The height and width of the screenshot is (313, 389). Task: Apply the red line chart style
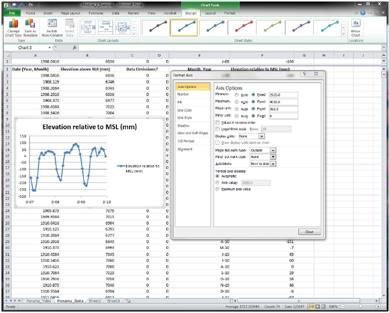[x=241, y=27]
